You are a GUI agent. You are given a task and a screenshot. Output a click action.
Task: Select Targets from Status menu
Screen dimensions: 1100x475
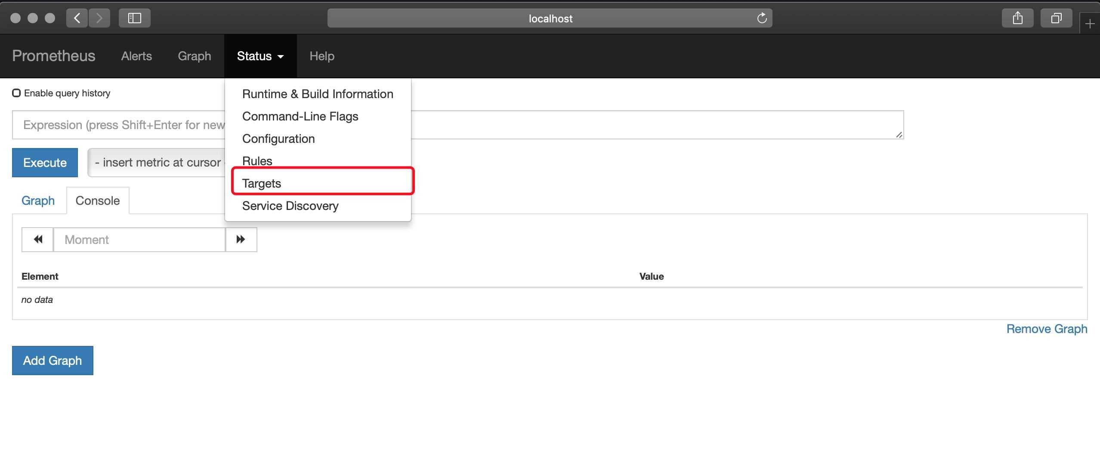tap(262, 183)
